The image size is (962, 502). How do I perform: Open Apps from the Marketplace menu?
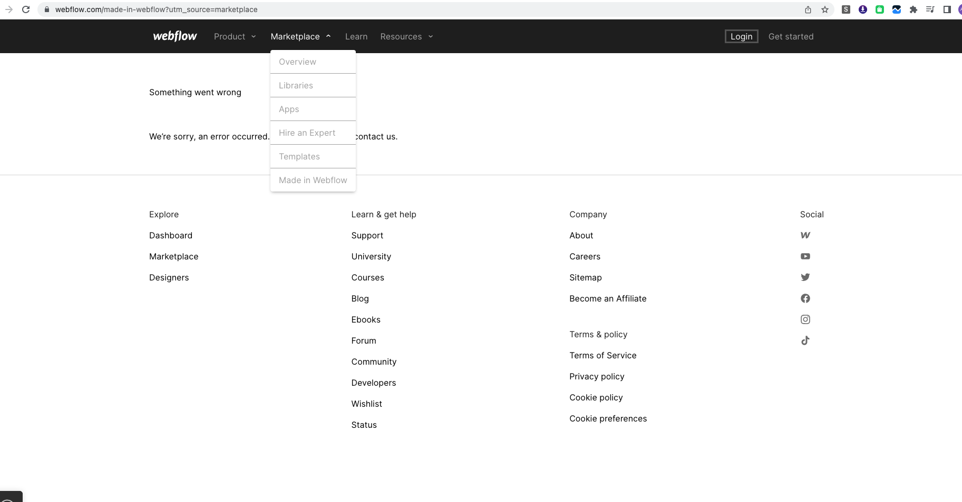pos(313,109)
